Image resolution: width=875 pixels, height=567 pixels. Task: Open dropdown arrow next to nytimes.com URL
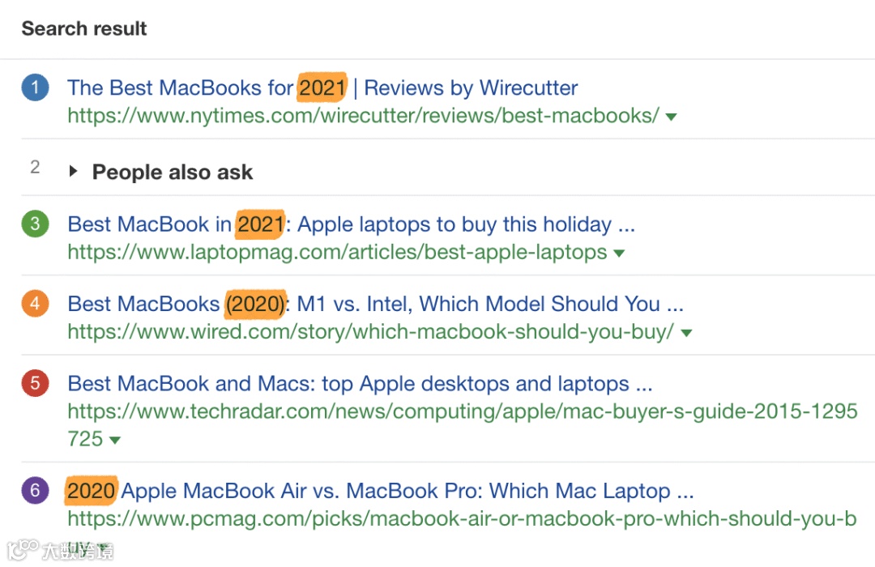pos(671,117)
